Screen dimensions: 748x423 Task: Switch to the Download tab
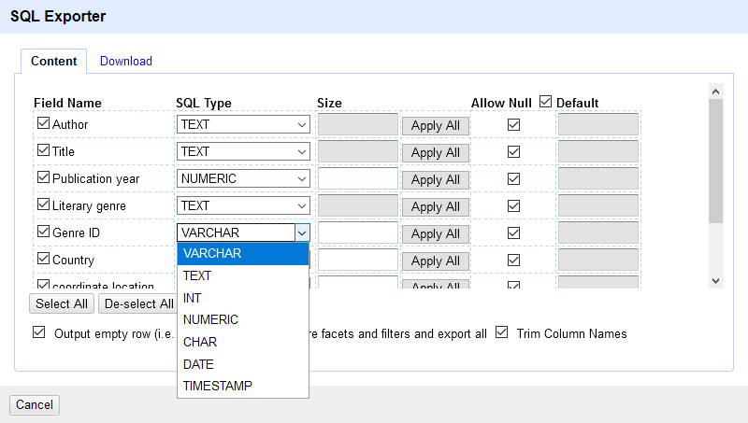click(126, 61)
